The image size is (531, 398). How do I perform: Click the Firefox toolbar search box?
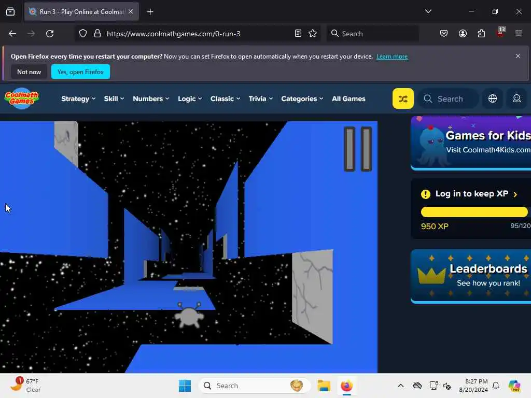pyautogui.click(x=372, y=34)
